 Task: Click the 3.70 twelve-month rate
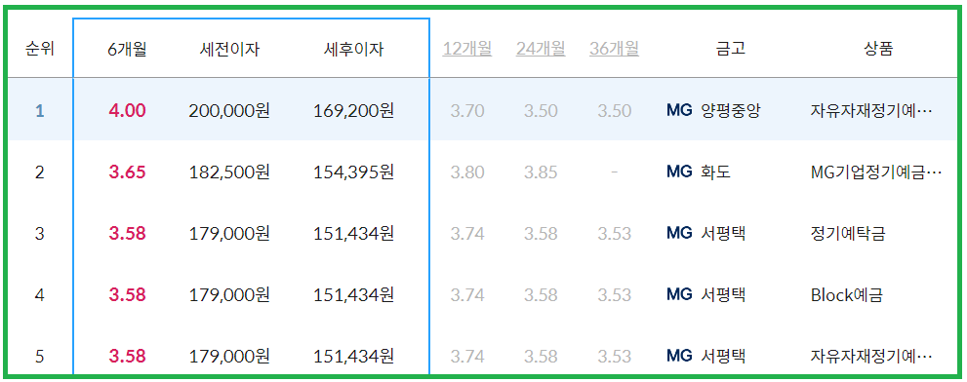(x=466, y=111)
